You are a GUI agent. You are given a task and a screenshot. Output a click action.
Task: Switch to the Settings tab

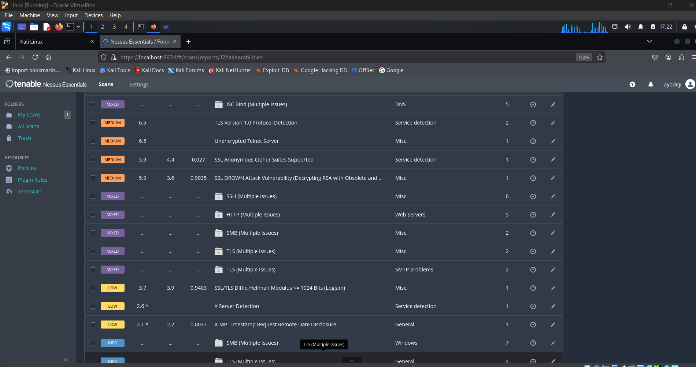139,85
